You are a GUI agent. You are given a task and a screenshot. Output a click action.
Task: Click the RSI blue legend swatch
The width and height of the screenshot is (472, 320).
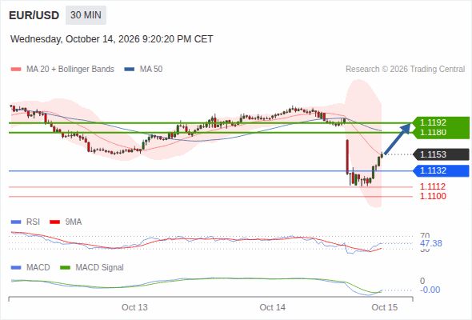click(x=16, y=222)
